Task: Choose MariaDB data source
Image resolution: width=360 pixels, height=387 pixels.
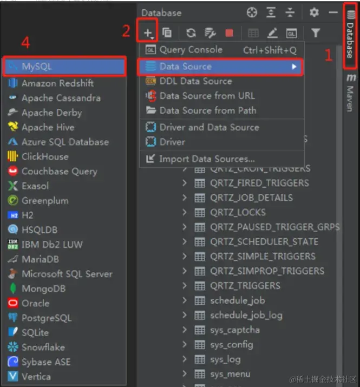Action: click(x=64, y=259)
